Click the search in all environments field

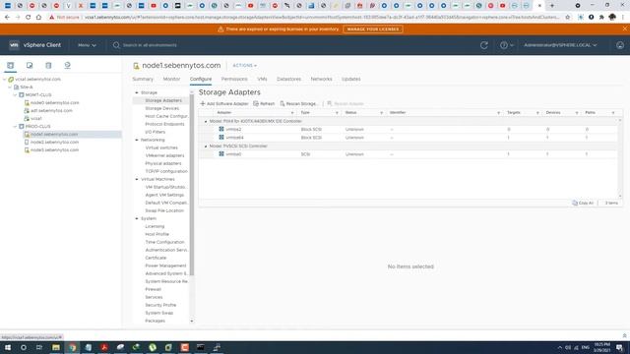150,45
